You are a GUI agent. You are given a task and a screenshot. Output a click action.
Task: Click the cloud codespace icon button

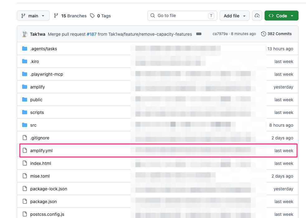tap(257, 16)
